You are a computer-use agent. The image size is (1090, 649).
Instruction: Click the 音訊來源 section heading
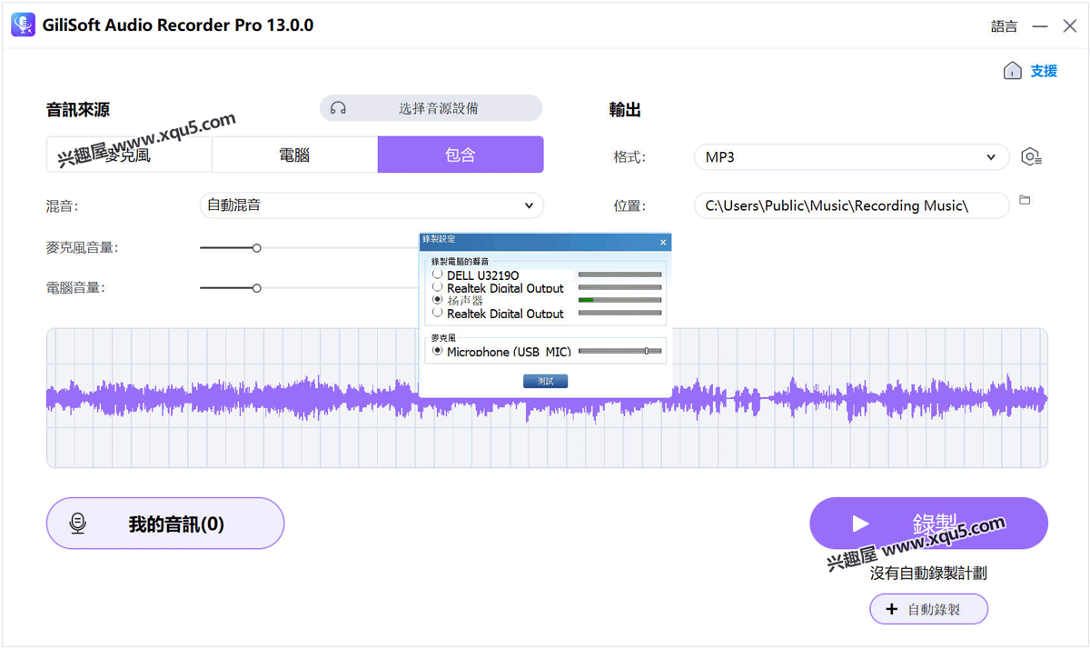pyautogui.click(x=78, y=110)
